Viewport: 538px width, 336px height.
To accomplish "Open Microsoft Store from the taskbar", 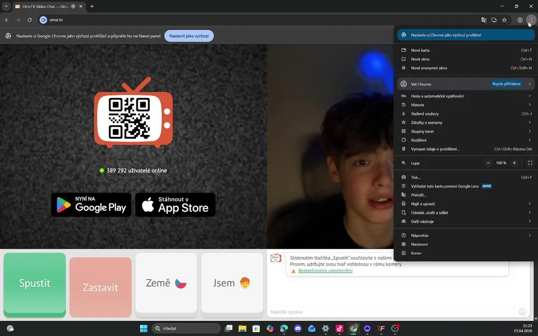I will (x=256, y=329).
